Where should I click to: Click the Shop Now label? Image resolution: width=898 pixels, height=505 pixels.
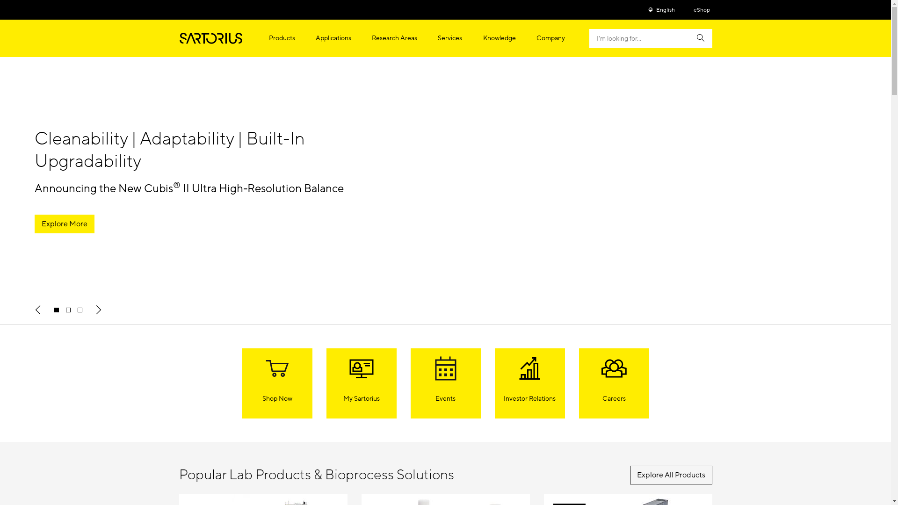click(277, 399)
